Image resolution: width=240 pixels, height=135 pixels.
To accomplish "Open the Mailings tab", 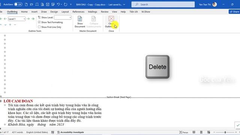I will [93, 12].
